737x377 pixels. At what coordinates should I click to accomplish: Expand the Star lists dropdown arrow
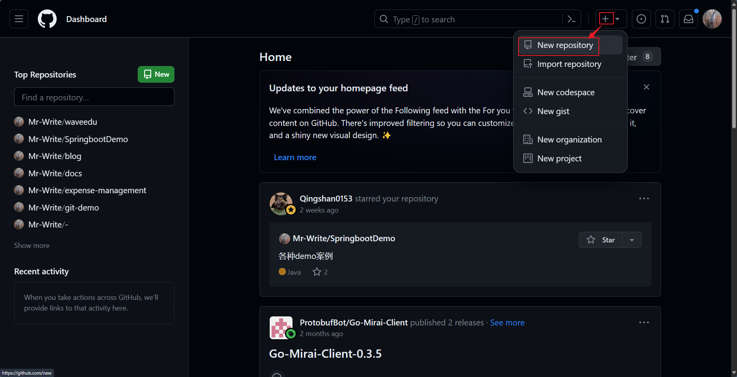632,240
